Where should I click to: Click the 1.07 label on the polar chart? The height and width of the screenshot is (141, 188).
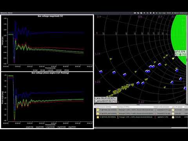tap(141, 102)
